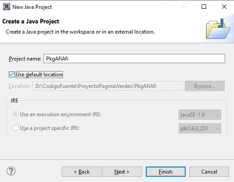The height and width of the screenshot is (182, 234).
Task: Click the Java project folder wizard image
Action: [x=218, y=29]
